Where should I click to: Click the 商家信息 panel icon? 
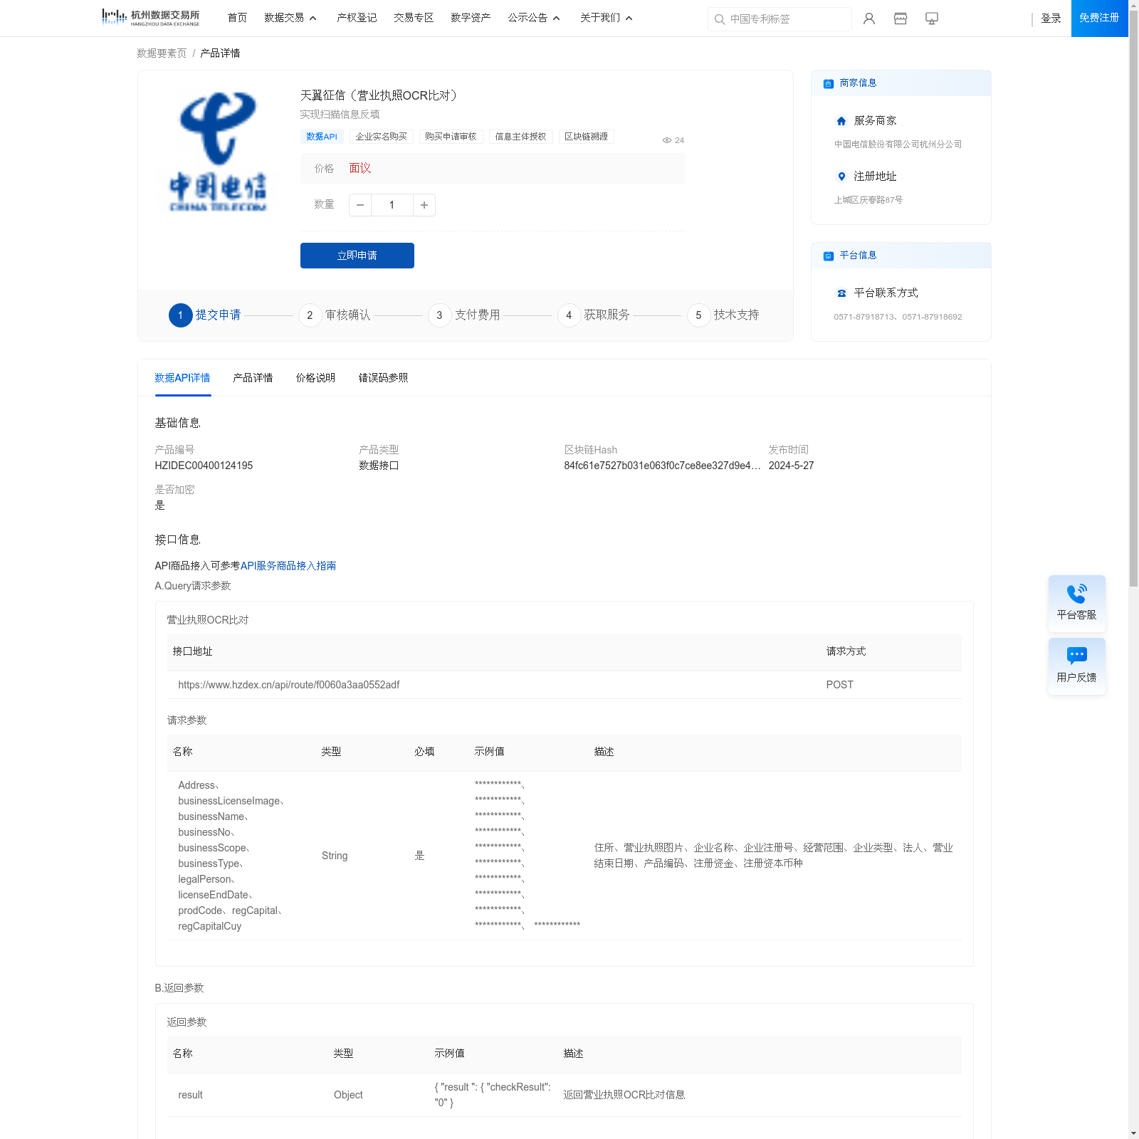point(829,83)
